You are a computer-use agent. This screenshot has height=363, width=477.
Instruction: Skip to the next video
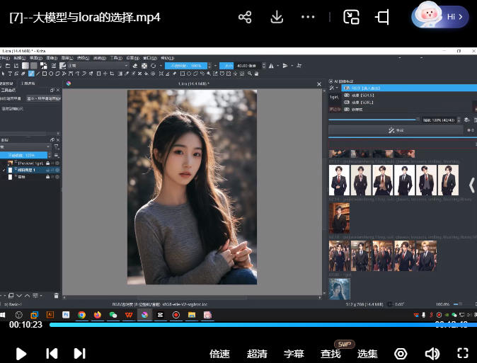click(x=79, y=353)
